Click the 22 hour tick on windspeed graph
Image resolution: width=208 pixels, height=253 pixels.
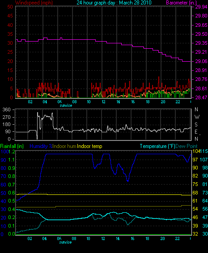(x=178, y=102)
